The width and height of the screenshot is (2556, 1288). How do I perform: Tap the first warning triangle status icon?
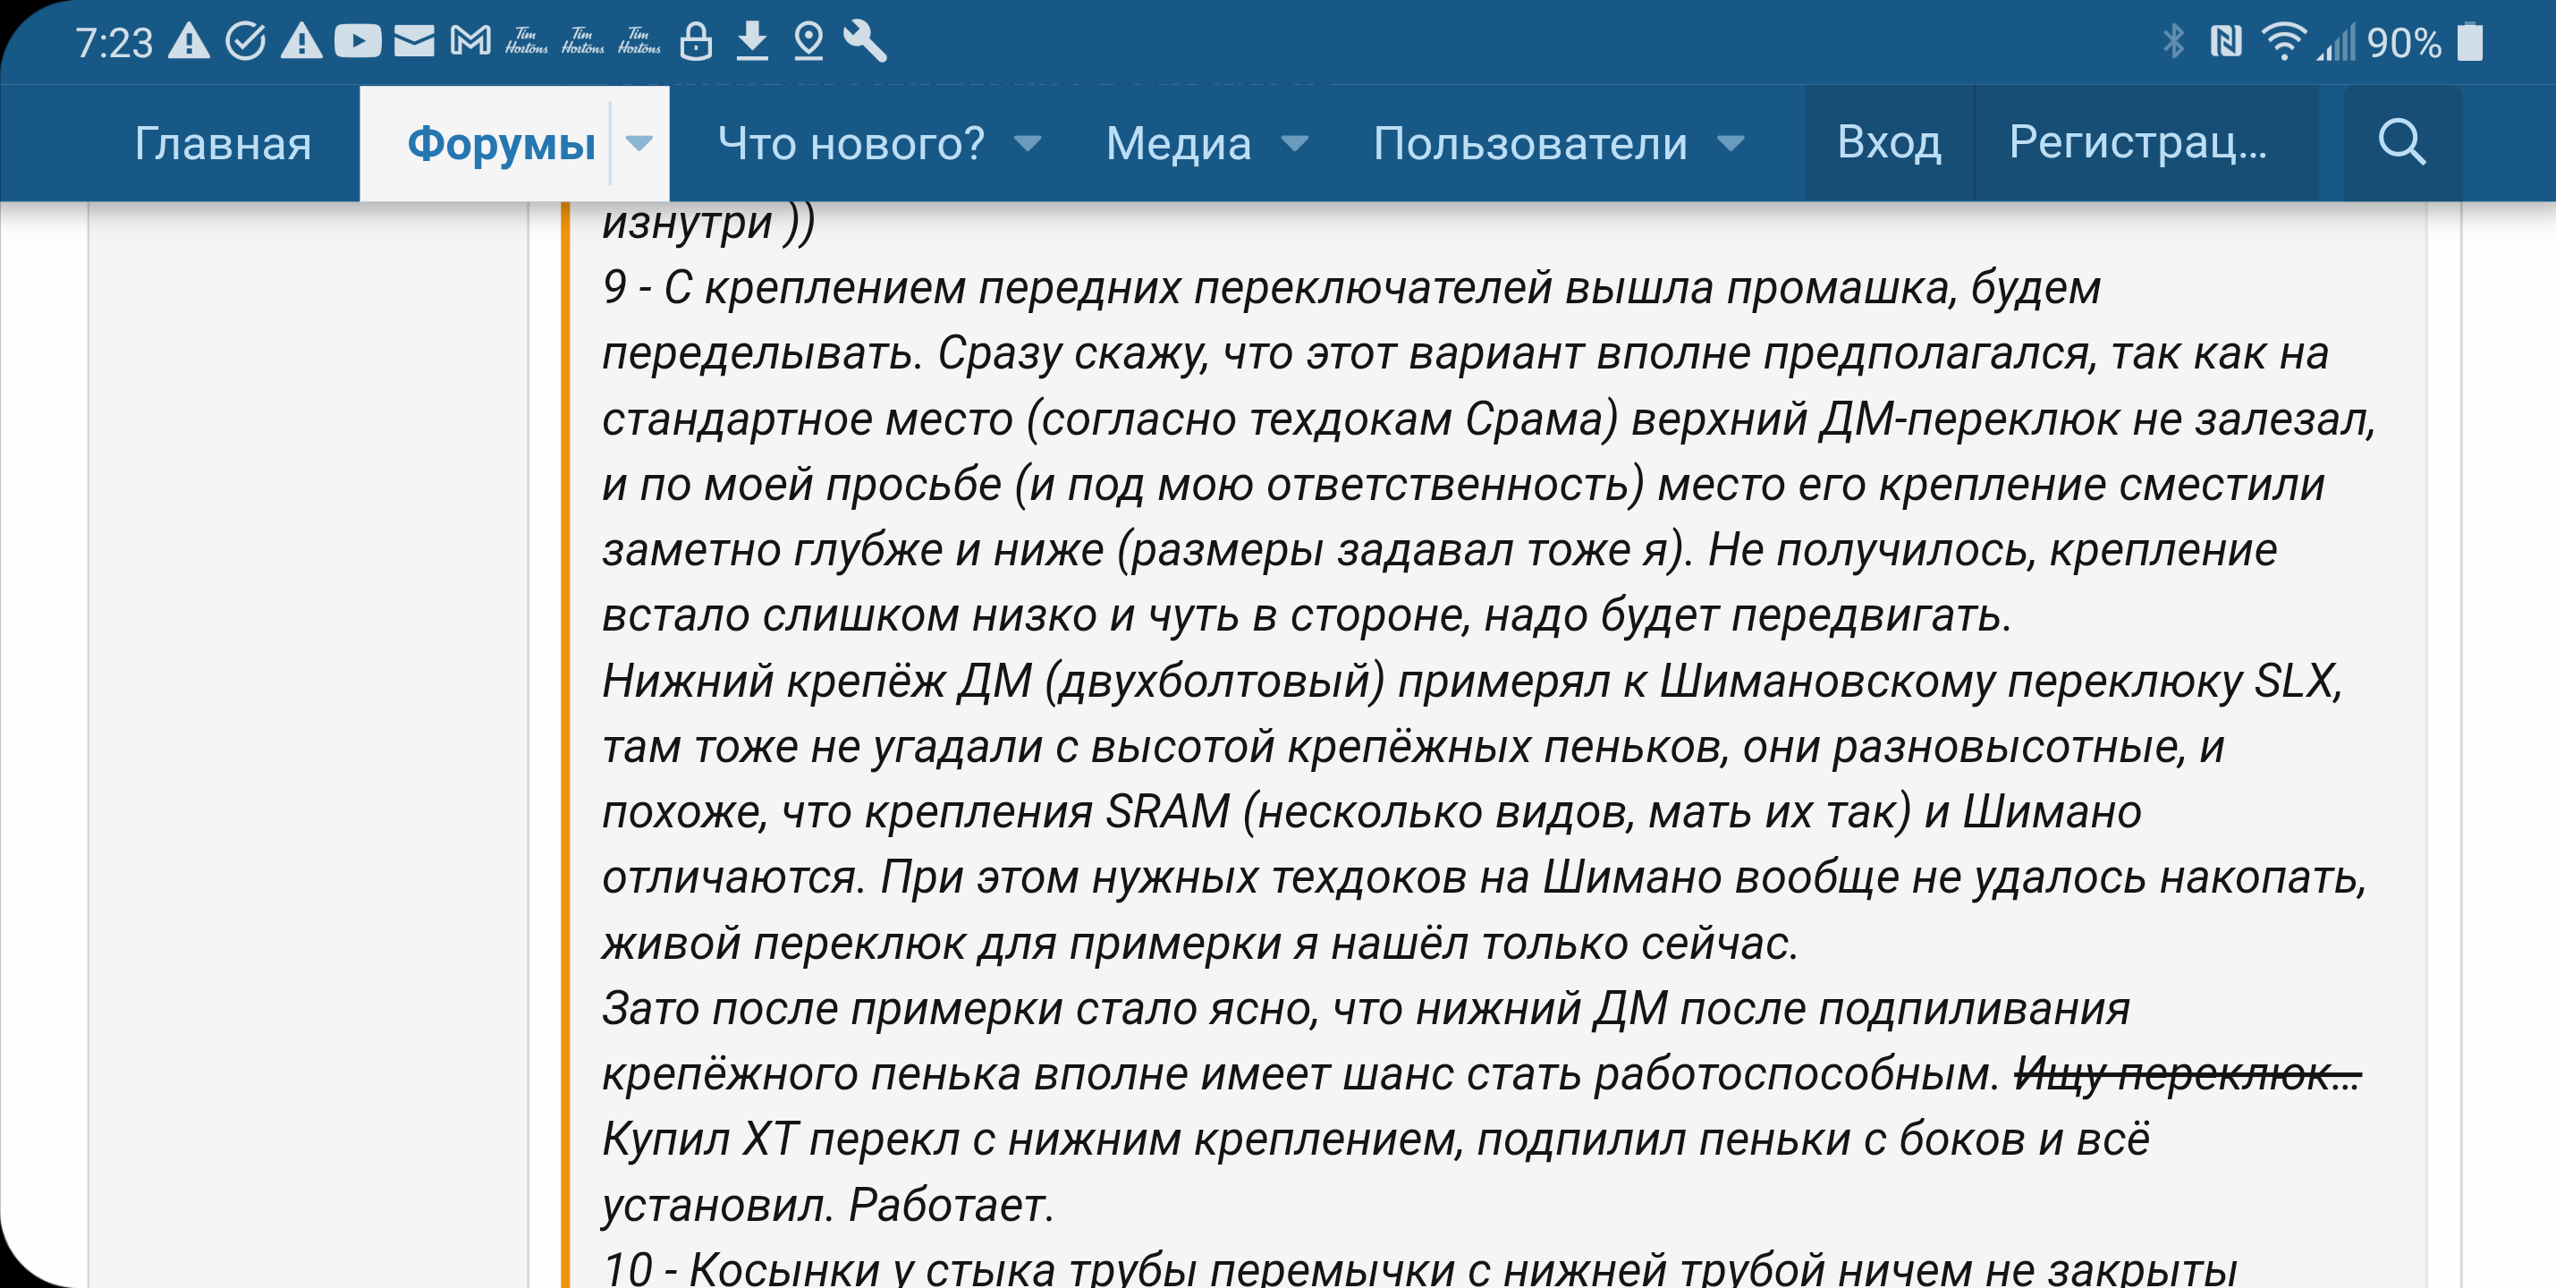coord(189,42)
